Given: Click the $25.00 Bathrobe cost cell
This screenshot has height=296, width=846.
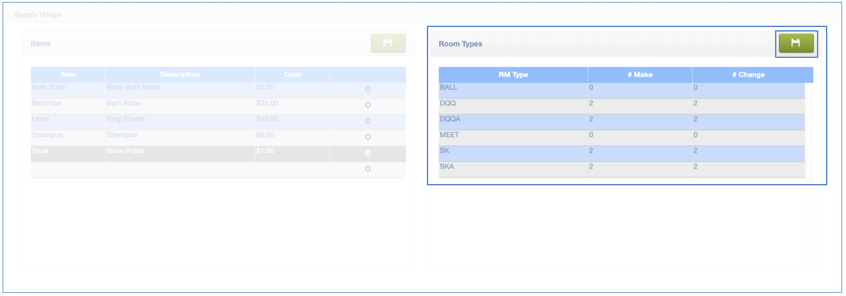Looking at the screenshot, I should coord(292,103).
